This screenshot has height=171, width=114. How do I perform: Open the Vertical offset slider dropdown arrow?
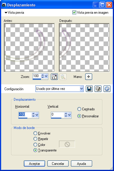pyautogui.click(x=69, y=115)
